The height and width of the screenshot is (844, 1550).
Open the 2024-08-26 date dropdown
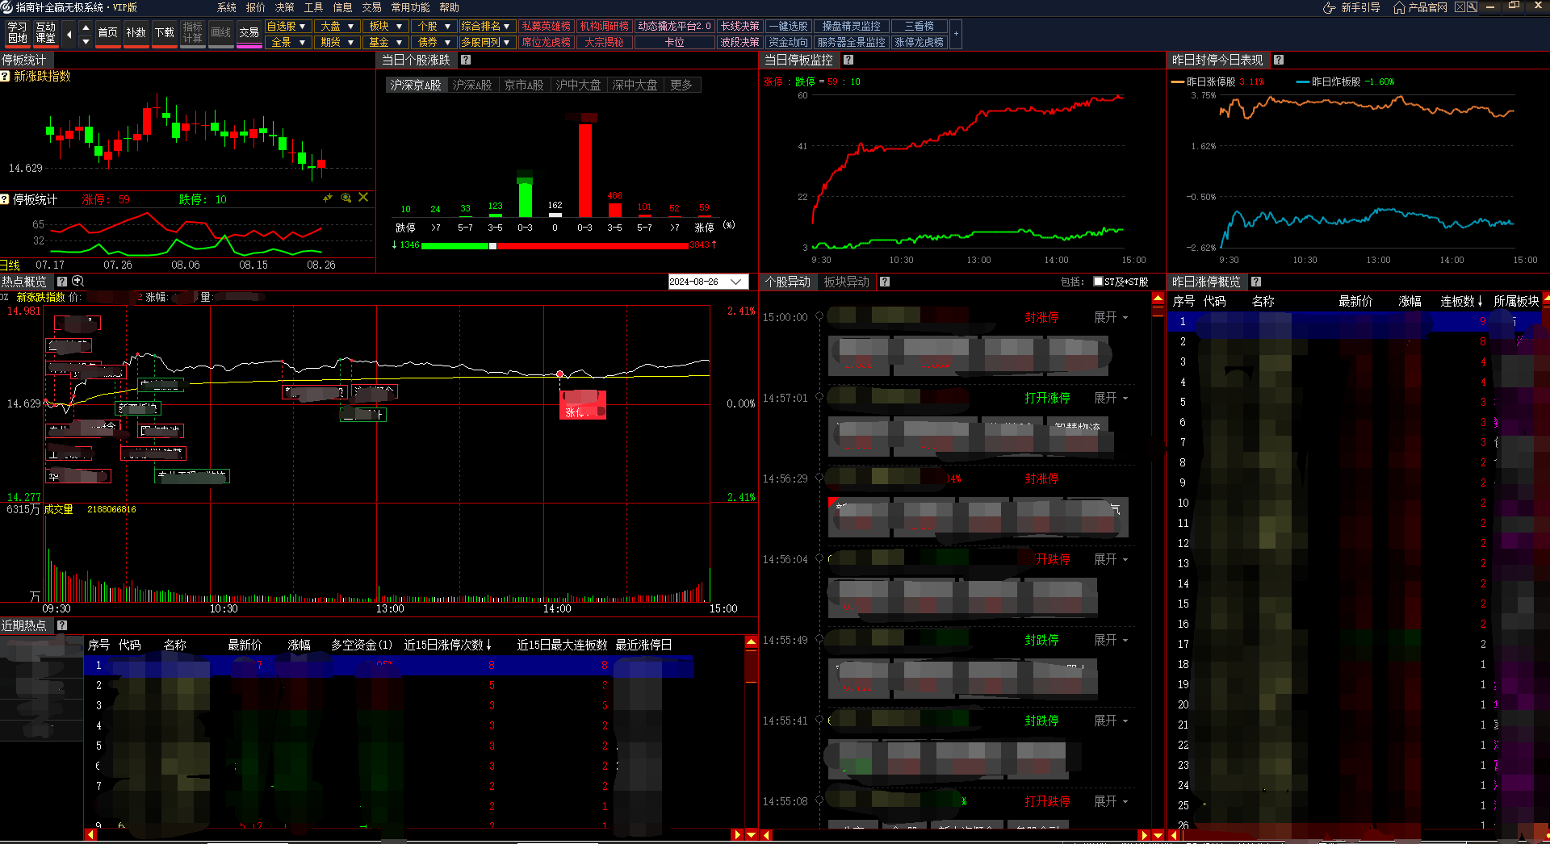pos(735,282)
